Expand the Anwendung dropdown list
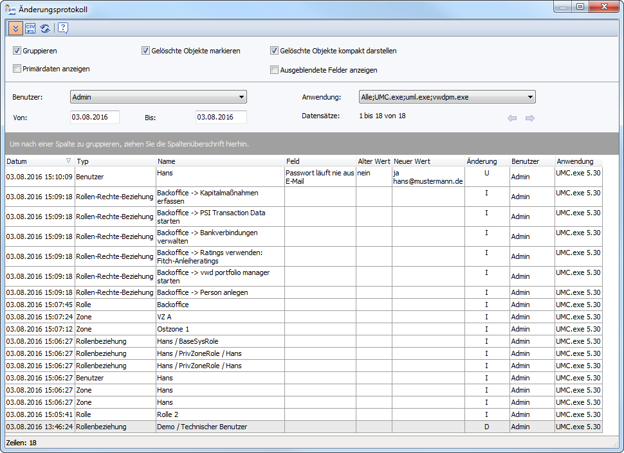The height and width of the screenshot is (453, 624). tap(447, 97)
